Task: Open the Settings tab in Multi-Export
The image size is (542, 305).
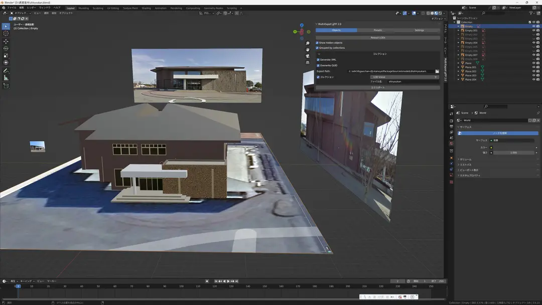Action: tap(419, 30)
